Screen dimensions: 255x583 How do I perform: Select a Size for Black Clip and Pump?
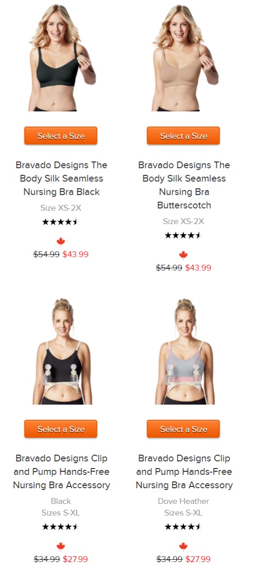(61, 429)
